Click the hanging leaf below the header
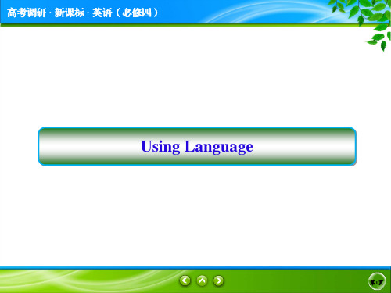This screenshot has width=391, height=293. pos(379,41)
